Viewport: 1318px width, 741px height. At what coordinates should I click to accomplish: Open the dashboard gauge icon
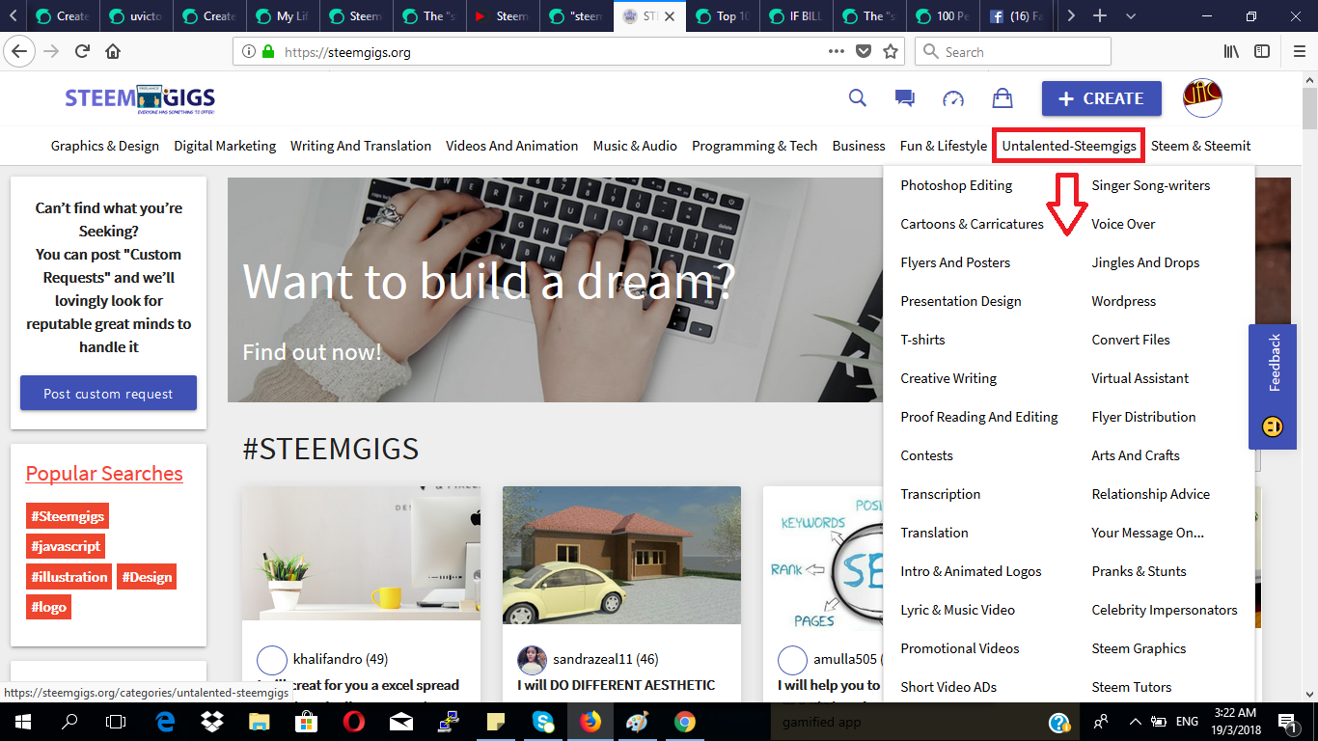tap(953, 97)
